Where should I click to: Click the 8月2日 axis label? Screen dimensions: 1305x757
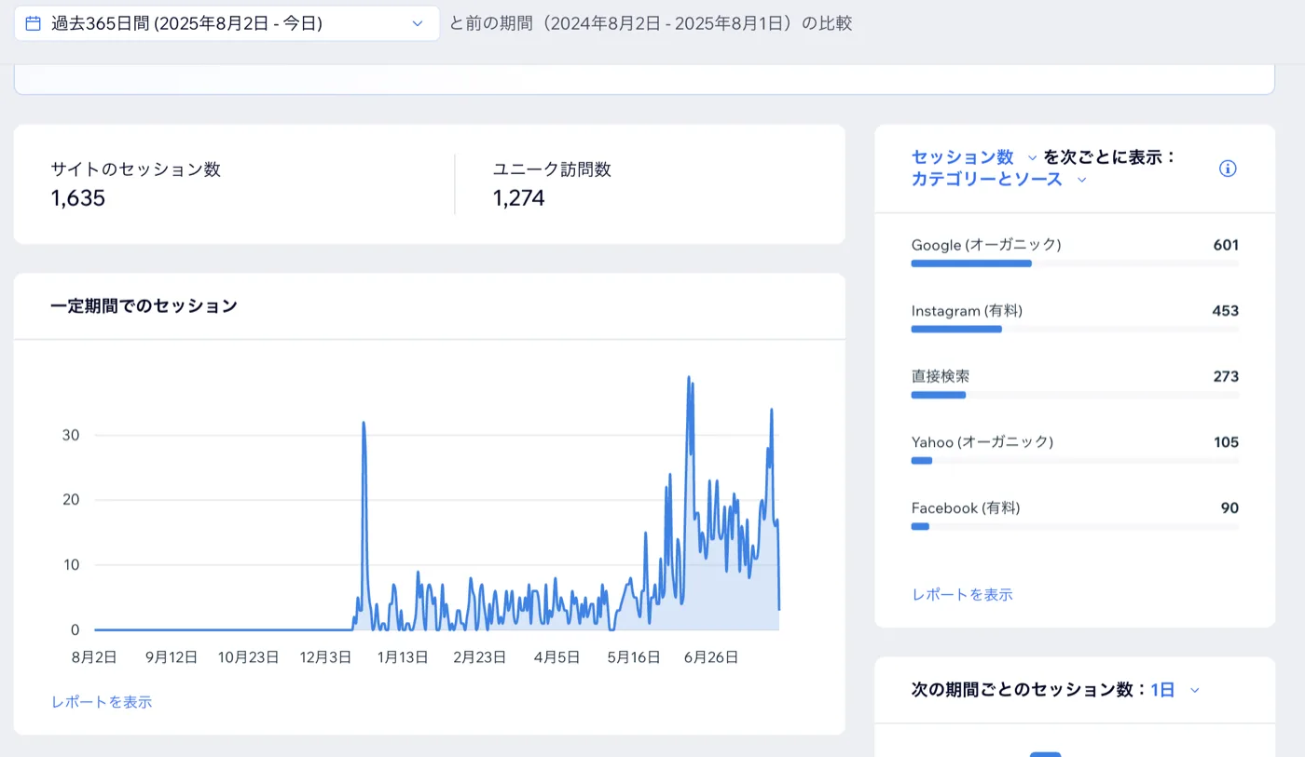94,656
